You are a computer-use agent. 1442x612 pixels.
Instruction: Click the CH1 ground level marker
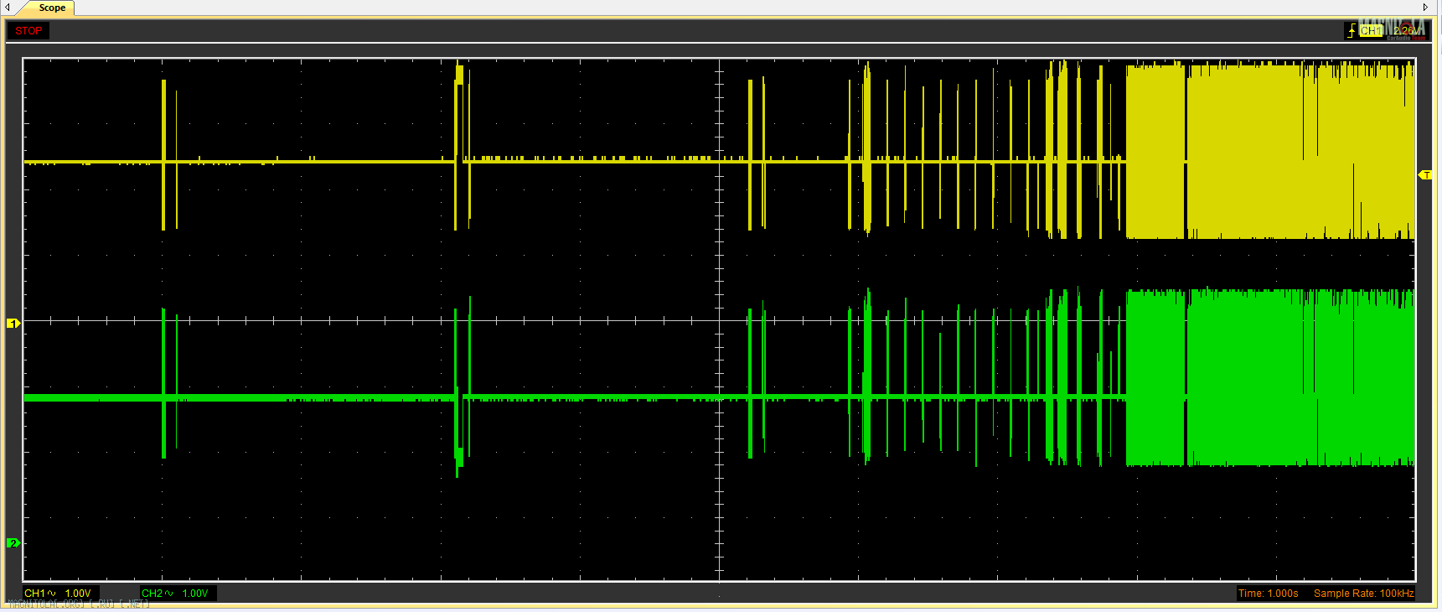pyautogui.click(x=13, y=323)
